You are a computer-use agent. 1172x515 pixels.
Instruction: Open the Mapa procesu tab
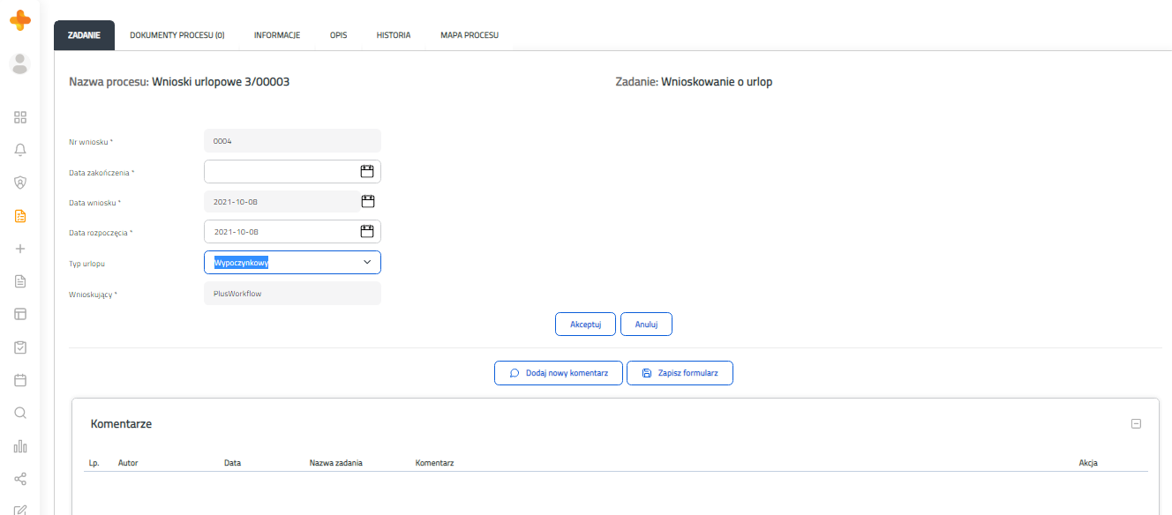point(470,35)
